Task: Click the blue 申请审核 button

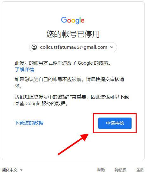Action: click(x=115, y=123)
